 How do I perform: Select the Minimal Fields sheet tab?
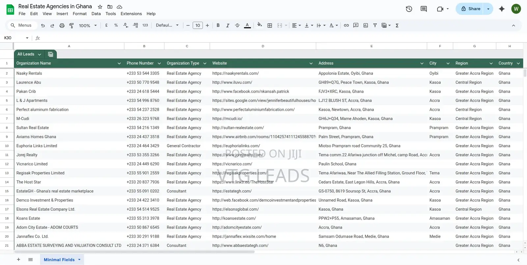(62, 260)
